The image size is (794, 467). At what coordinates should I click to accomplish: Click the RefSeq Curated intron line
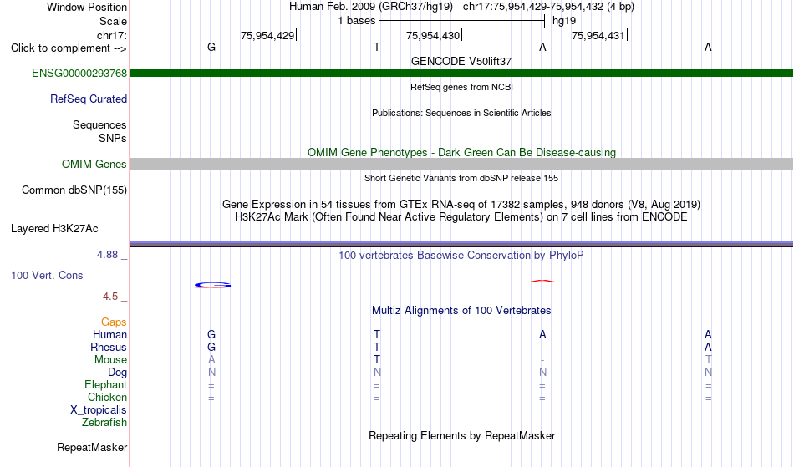tap(462, 99)
